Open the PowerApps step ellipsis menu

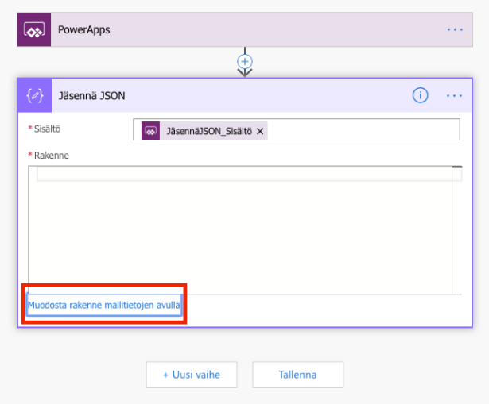pyautogui.click(x=454, y=30)
